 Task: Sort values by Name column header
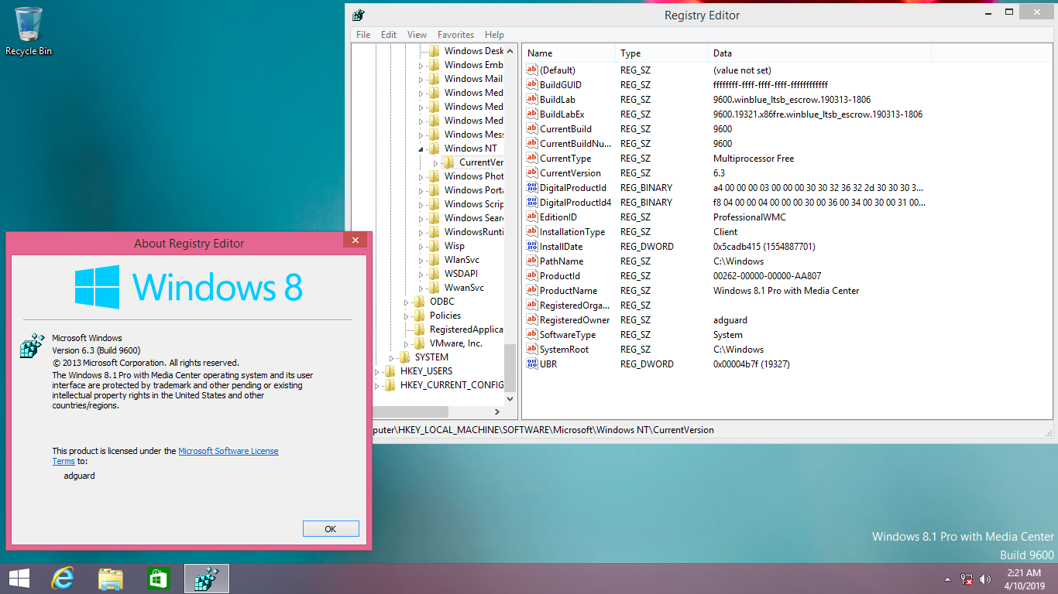click(x=569, y=53)
